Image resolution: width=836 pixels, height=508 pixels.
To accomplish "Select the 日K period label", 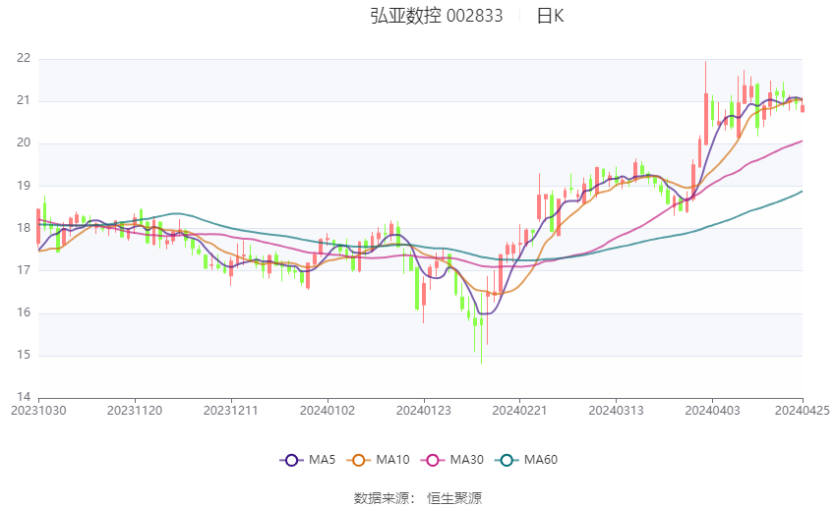I will 550,16.
